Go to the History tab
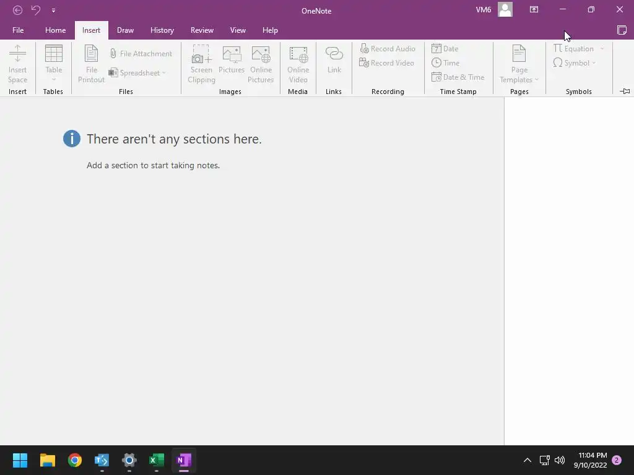This screenshot has height=475, width=634. pyautogui.click(x=162, y=30)
